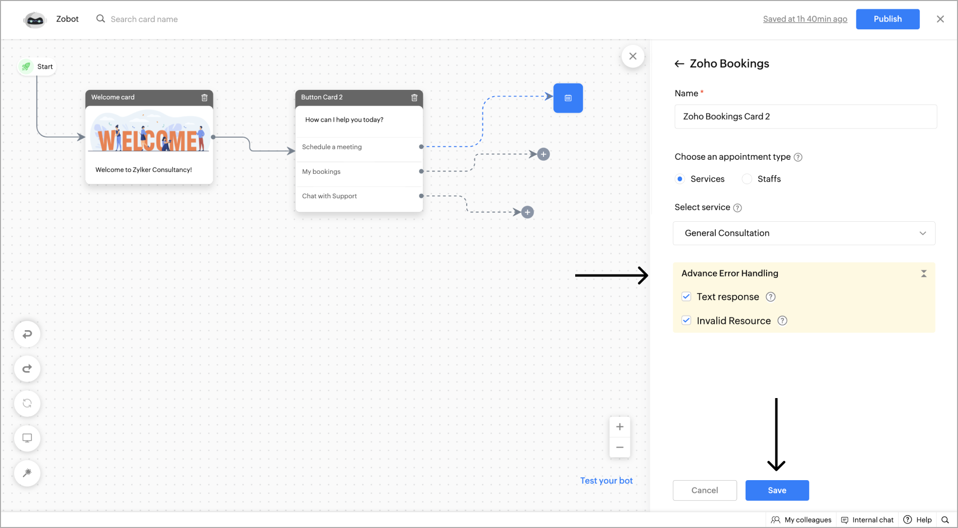Delete the Welcome card via trash icon
The height and width of the screenshot is (528, 958).
[205, 98]
